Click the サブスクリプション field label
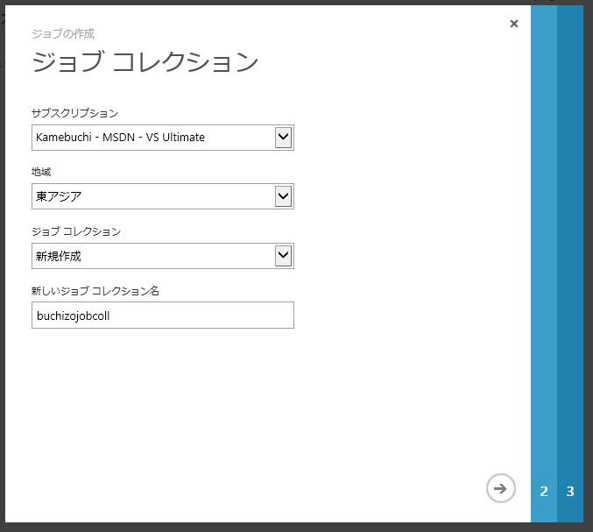593x532 pixels. coord(74,113)
